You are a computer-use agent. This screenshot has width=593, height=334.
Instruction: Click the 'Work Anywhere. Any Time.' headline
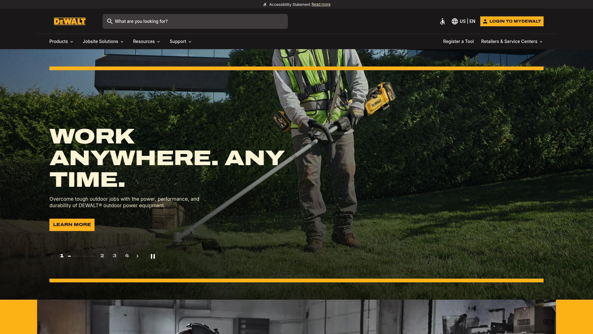(167, 158)
